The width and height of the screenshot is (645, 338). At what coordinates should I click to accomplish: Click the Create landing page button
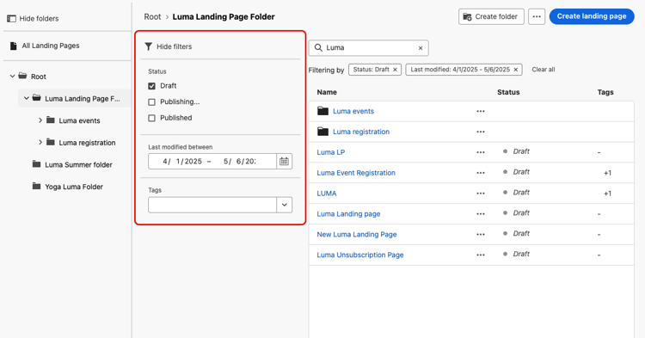coord(592,16)
